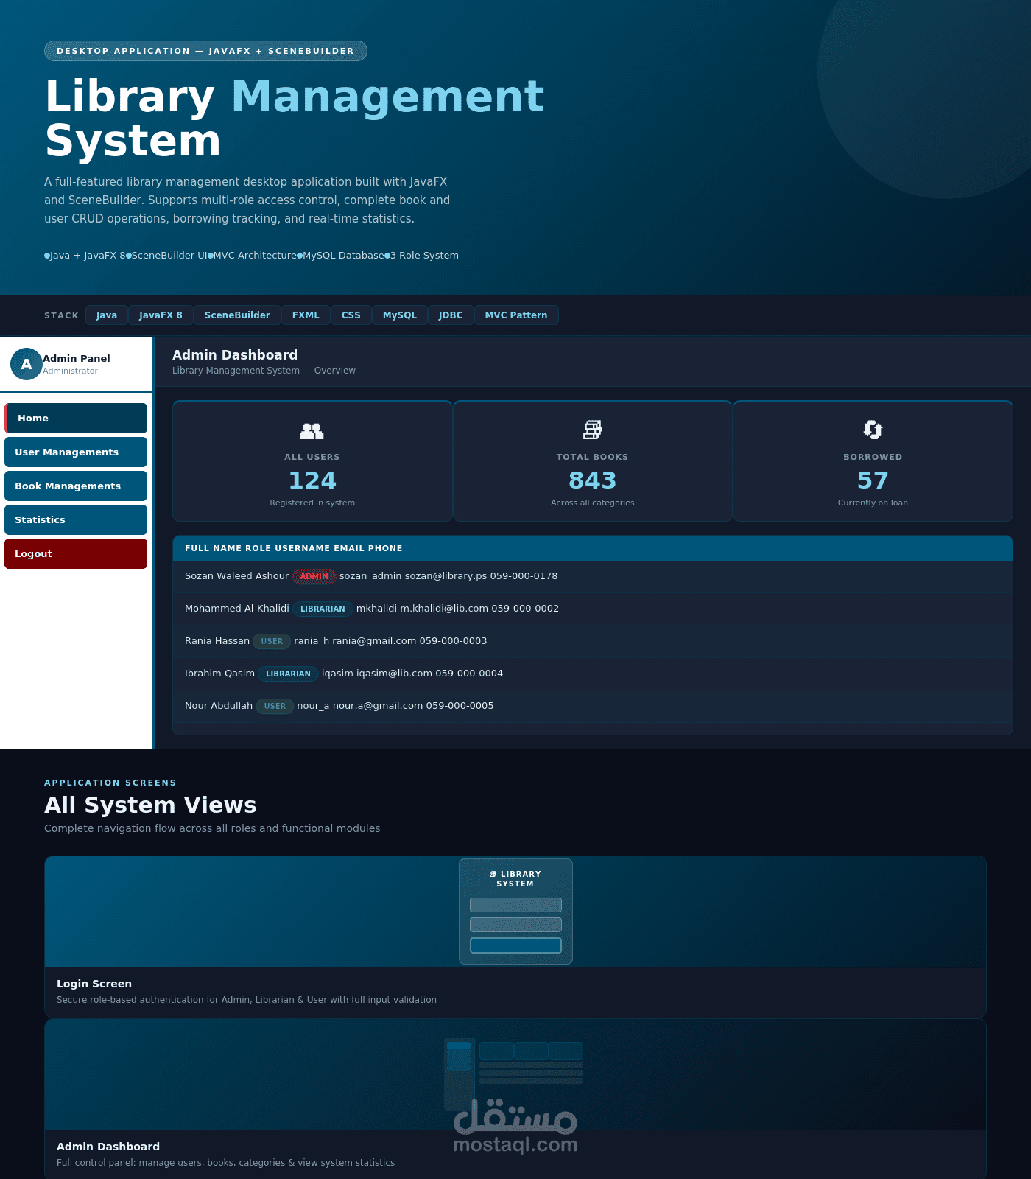Image resolution: width=1031 pixels, height=1179 pixels.
Task: Click the Admin Dashboard card title below
Action: click(108, 1147)
